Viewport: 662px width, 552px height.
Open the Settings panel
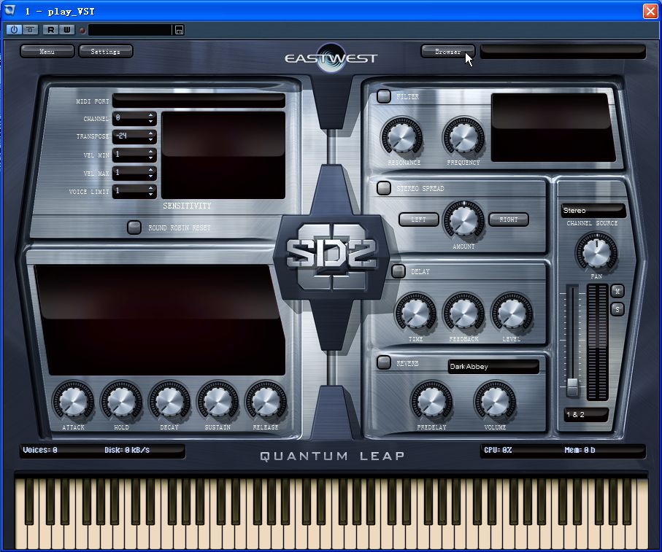[106, 52]
